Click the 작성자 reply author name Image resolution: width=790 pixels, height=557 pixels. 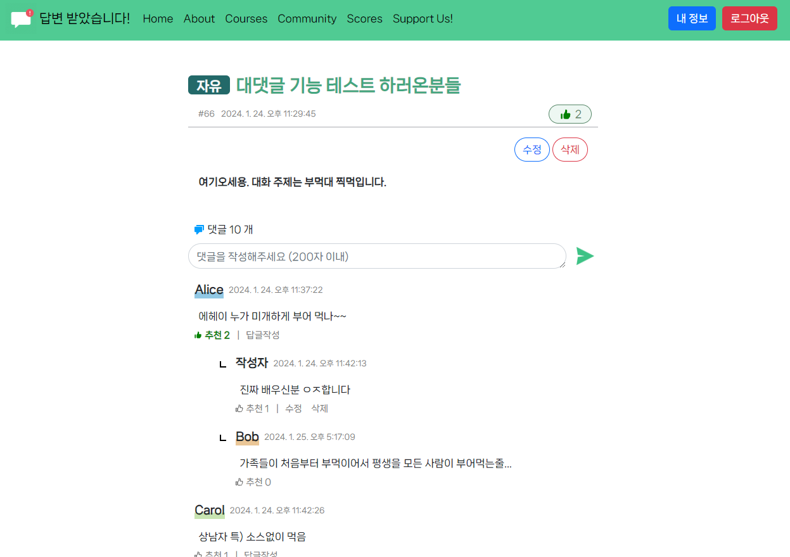pos(252,363)
